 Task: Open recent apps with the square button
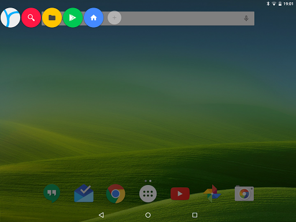pos(195,215)
